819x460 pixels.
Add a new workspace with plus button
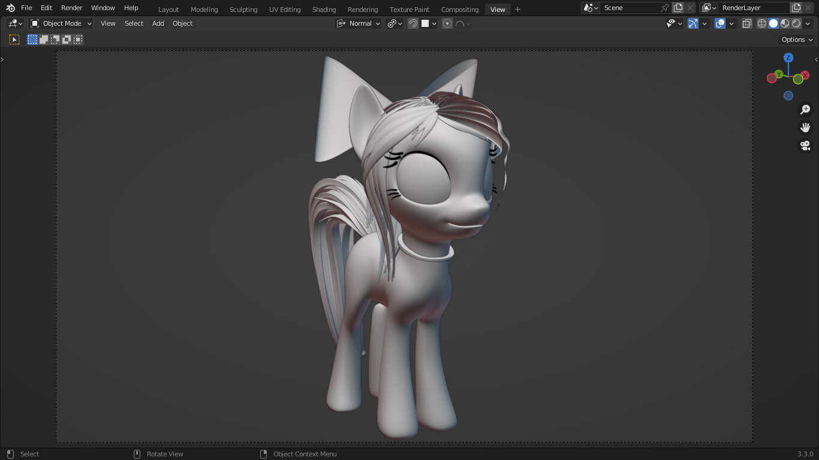(x=517, y=9)
